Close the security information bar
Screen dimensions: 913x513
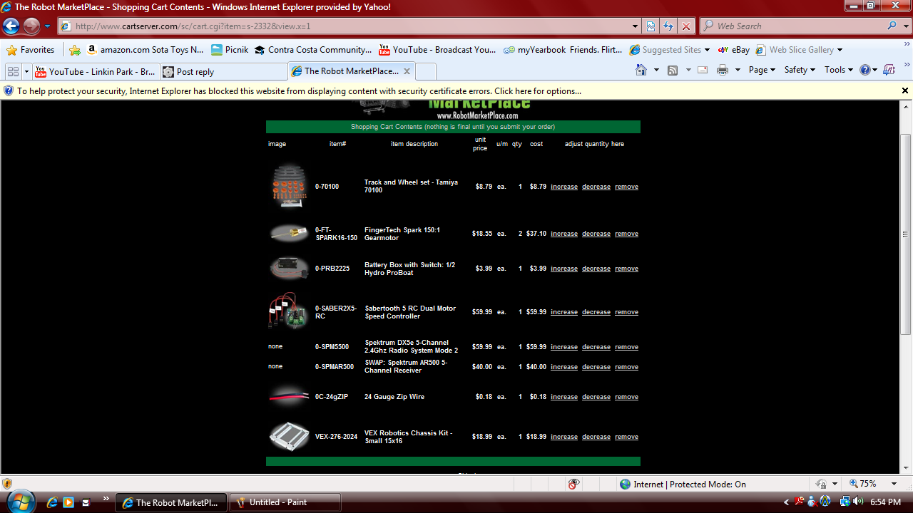[x=905, y=90]
